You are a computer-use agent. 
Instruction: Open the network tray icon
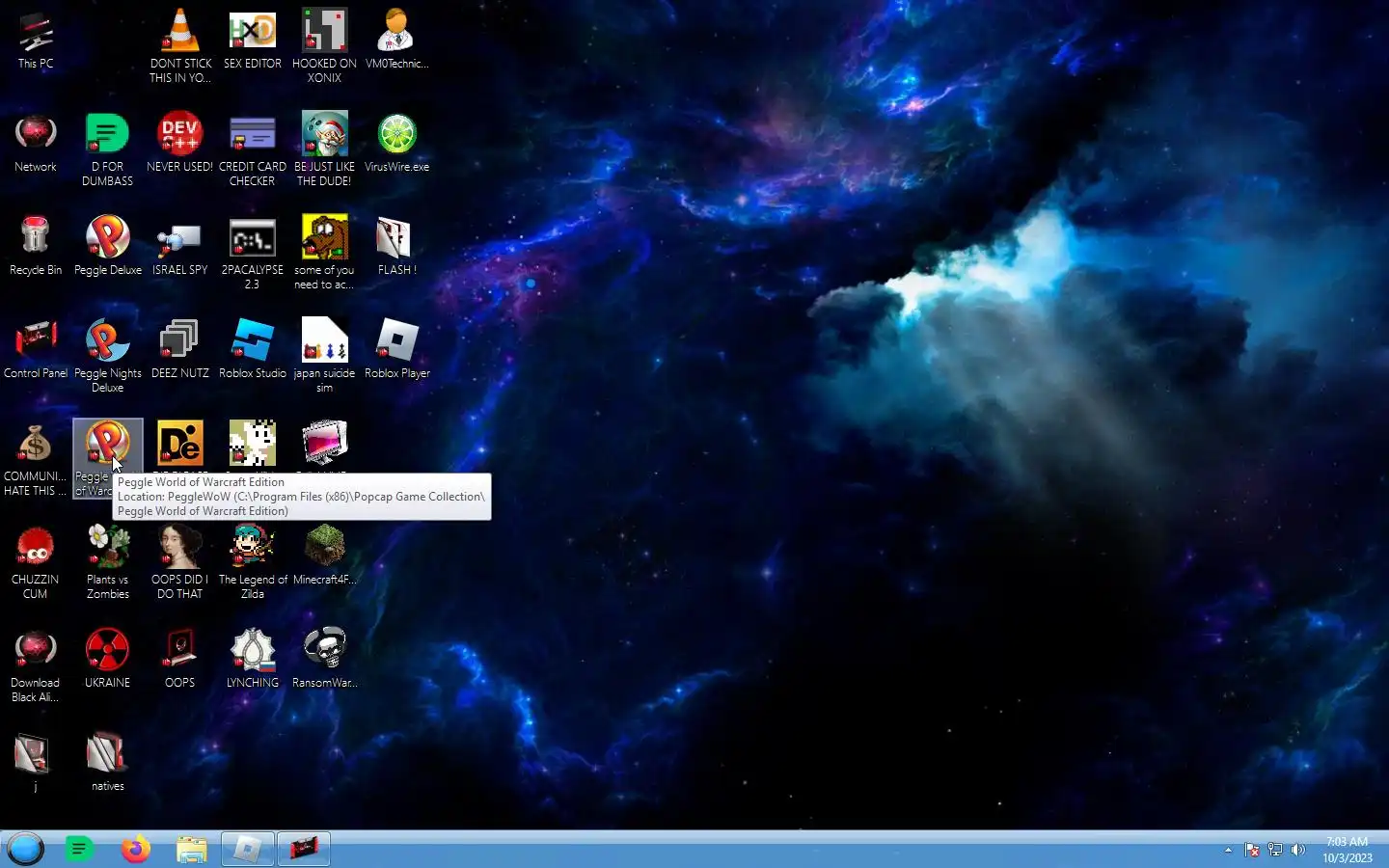pyautogui.click(x=1275, y=850)
